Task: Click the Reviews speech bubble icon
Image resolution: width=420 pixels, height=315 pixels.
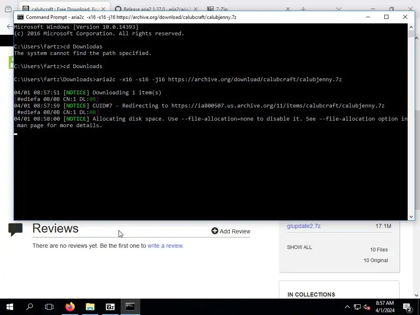Action: click(x=16, y=230)
